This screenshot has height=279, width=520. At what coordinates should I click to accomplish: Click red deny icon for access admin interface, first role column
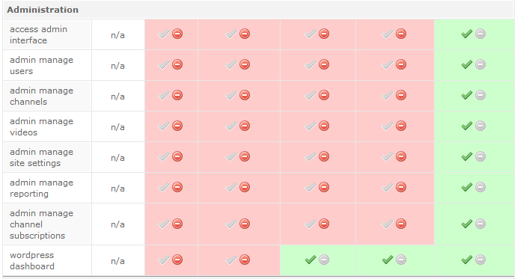[177, 34]
